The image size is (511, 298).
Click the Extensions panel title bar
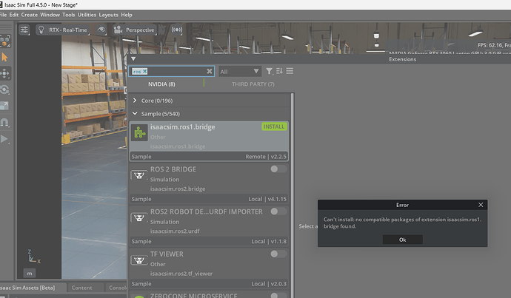(x=321, y=59)
